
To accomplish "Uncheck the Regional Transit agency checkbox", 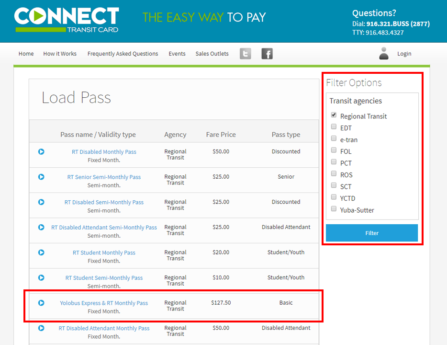I will point(334,115).
